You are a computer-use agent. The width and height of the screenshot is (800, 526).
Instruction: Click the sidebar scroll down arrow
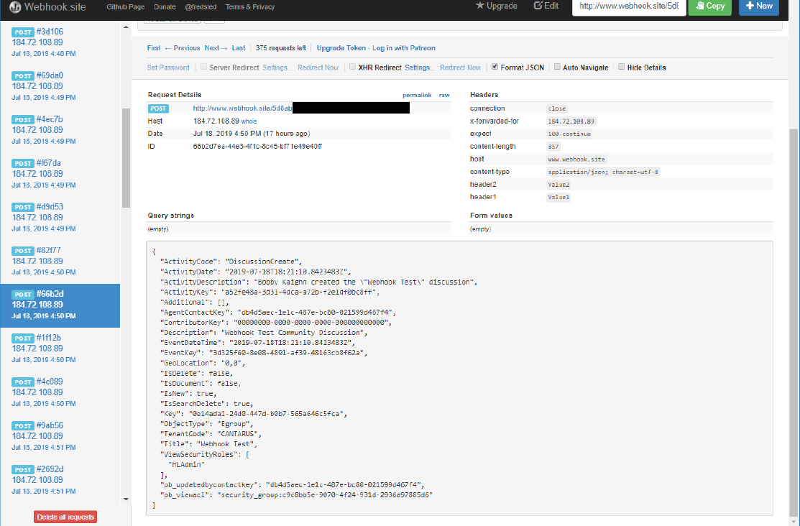click(126, 499)
